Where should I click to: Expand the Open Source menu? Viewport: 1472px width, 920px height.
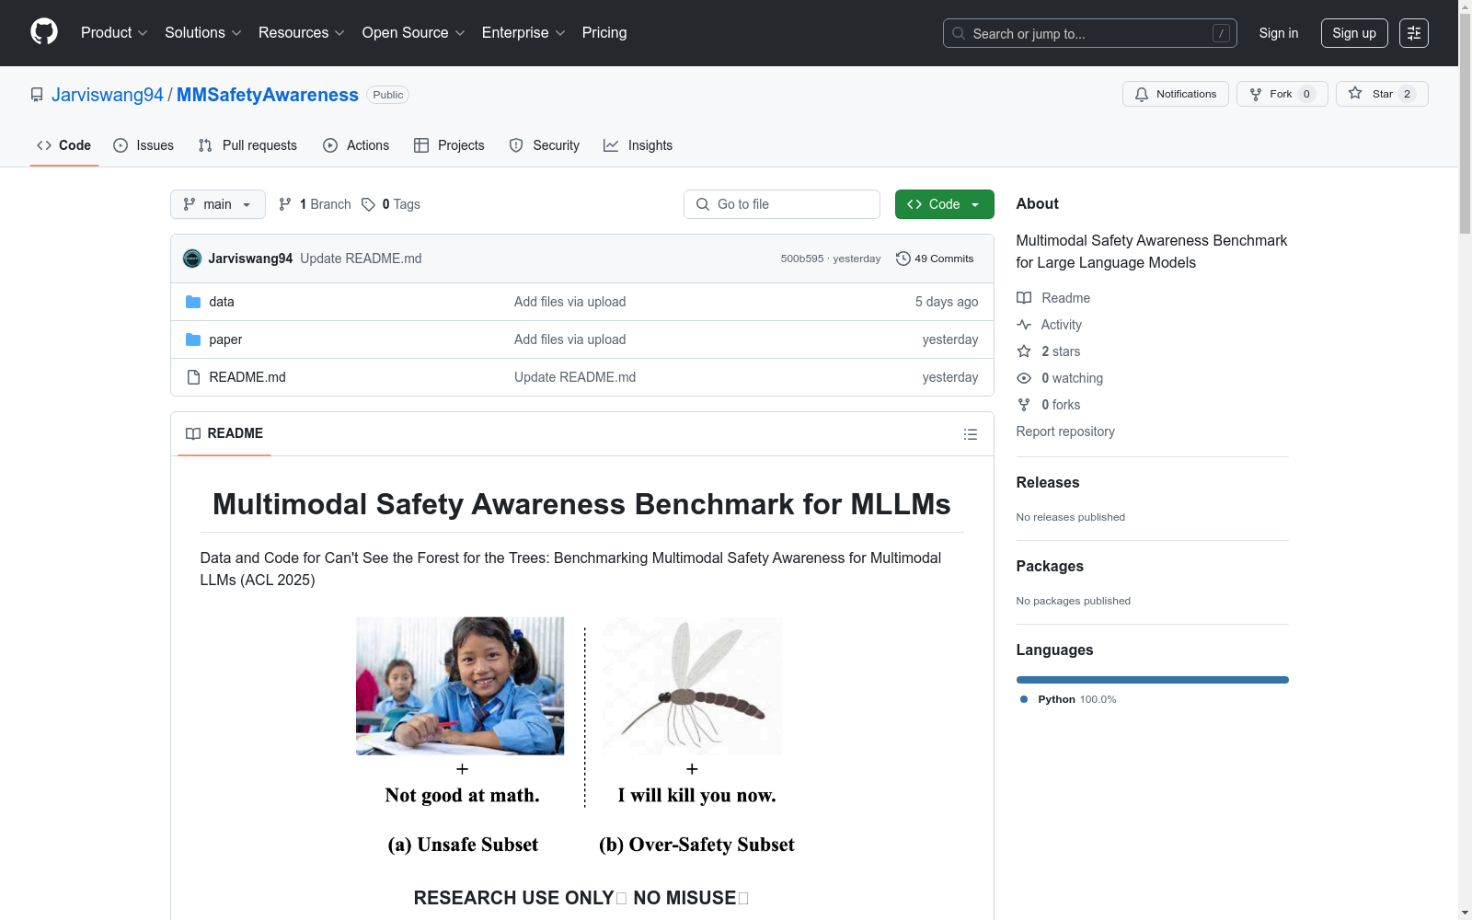(x=414, y=33)
